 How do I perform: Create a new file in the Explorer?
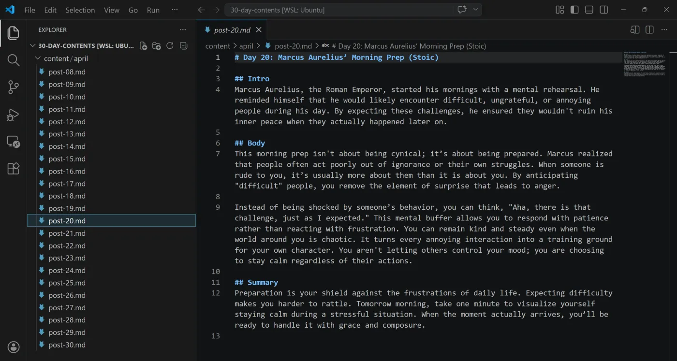coord(143,45)
